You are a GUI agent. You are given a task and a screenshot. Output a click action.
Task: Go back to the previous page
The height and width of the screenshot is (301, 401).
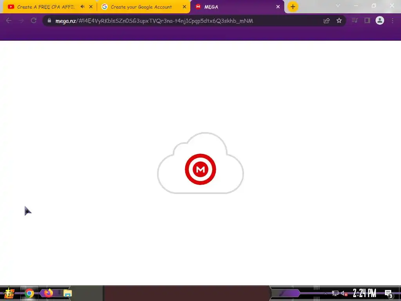9,20
